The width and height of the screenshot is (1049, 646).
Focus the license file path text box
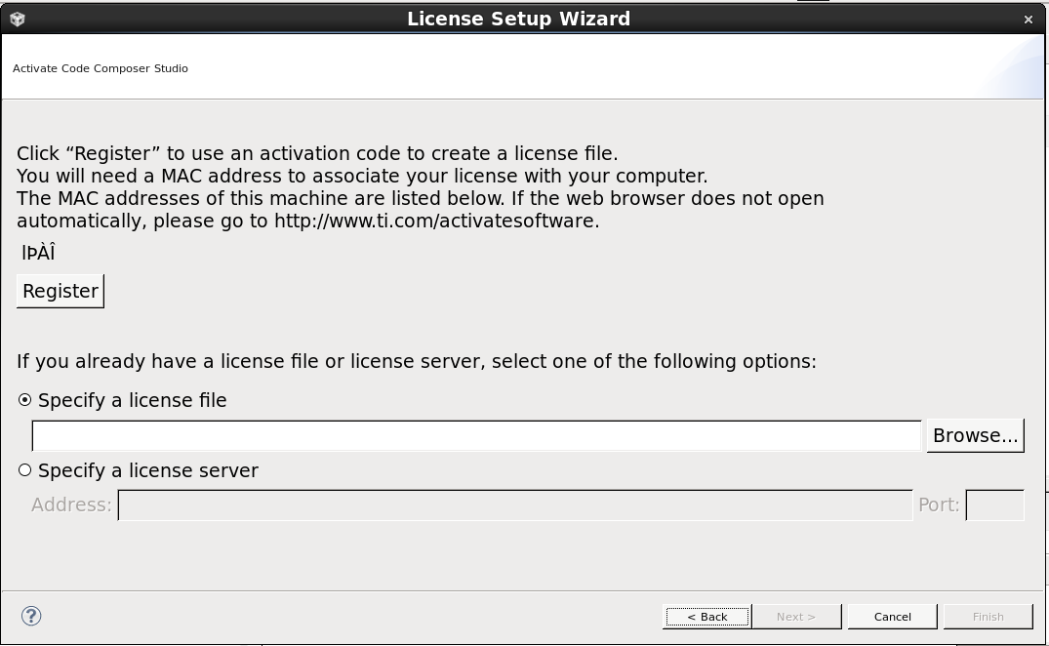476,436
